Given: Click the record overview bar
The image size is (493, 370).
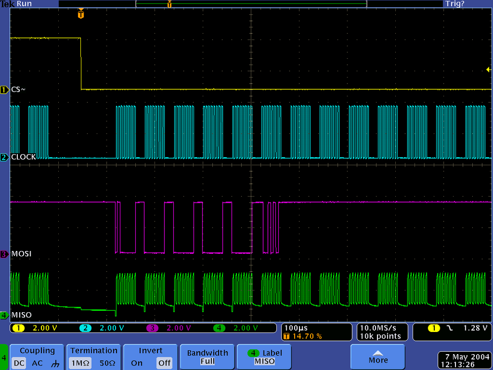Looking at the screenshot, I should 251,4.
